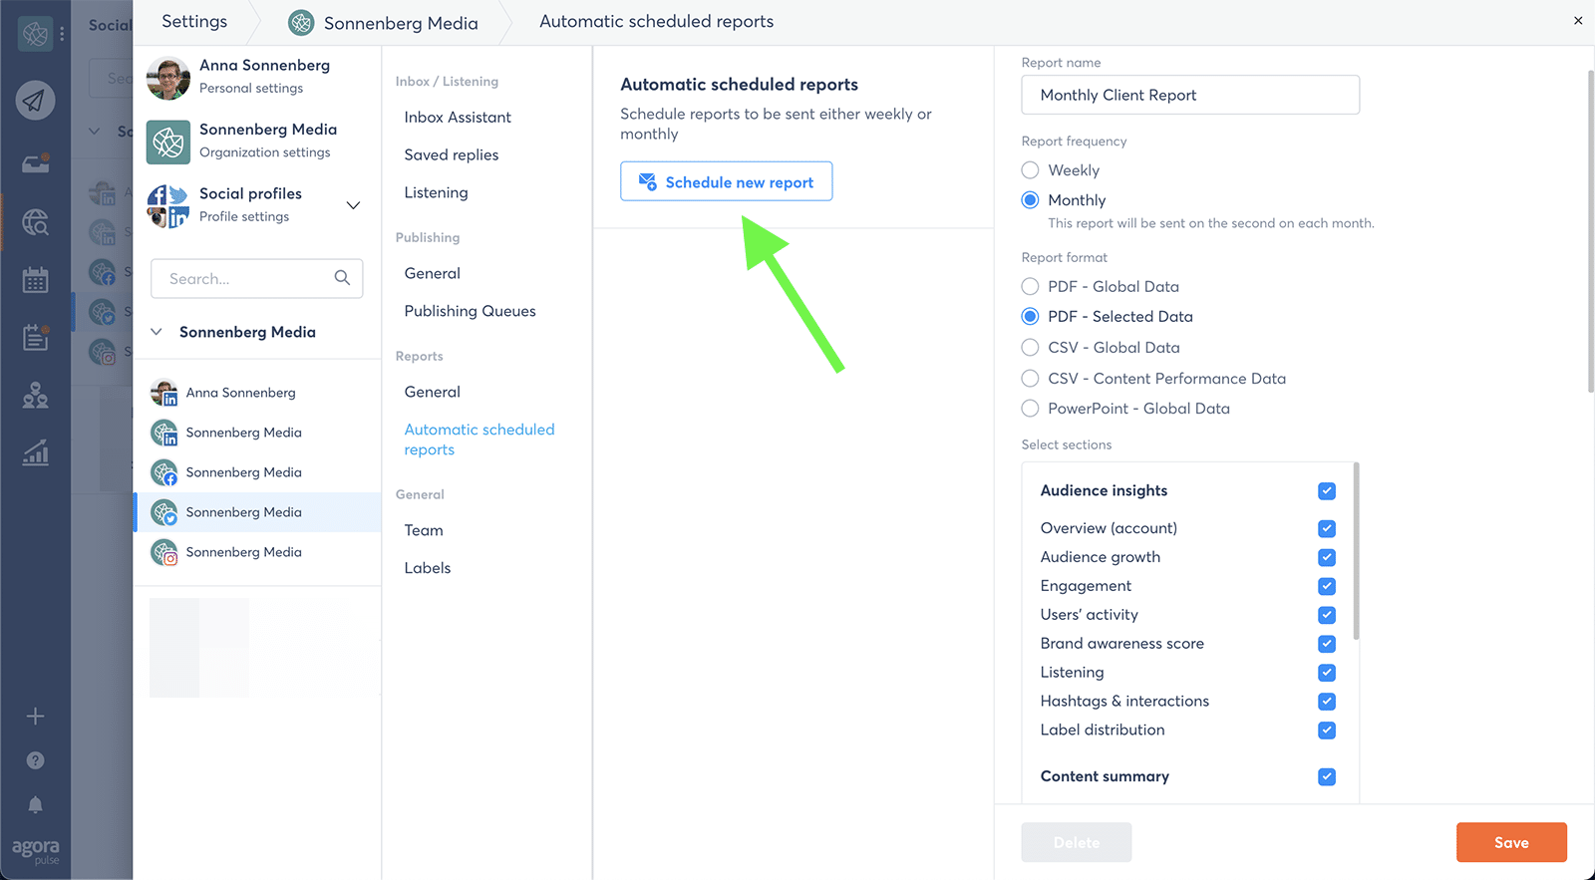Select Sonnenberg Media Facebook profile

pyautogui.click(x=257, y=472)
